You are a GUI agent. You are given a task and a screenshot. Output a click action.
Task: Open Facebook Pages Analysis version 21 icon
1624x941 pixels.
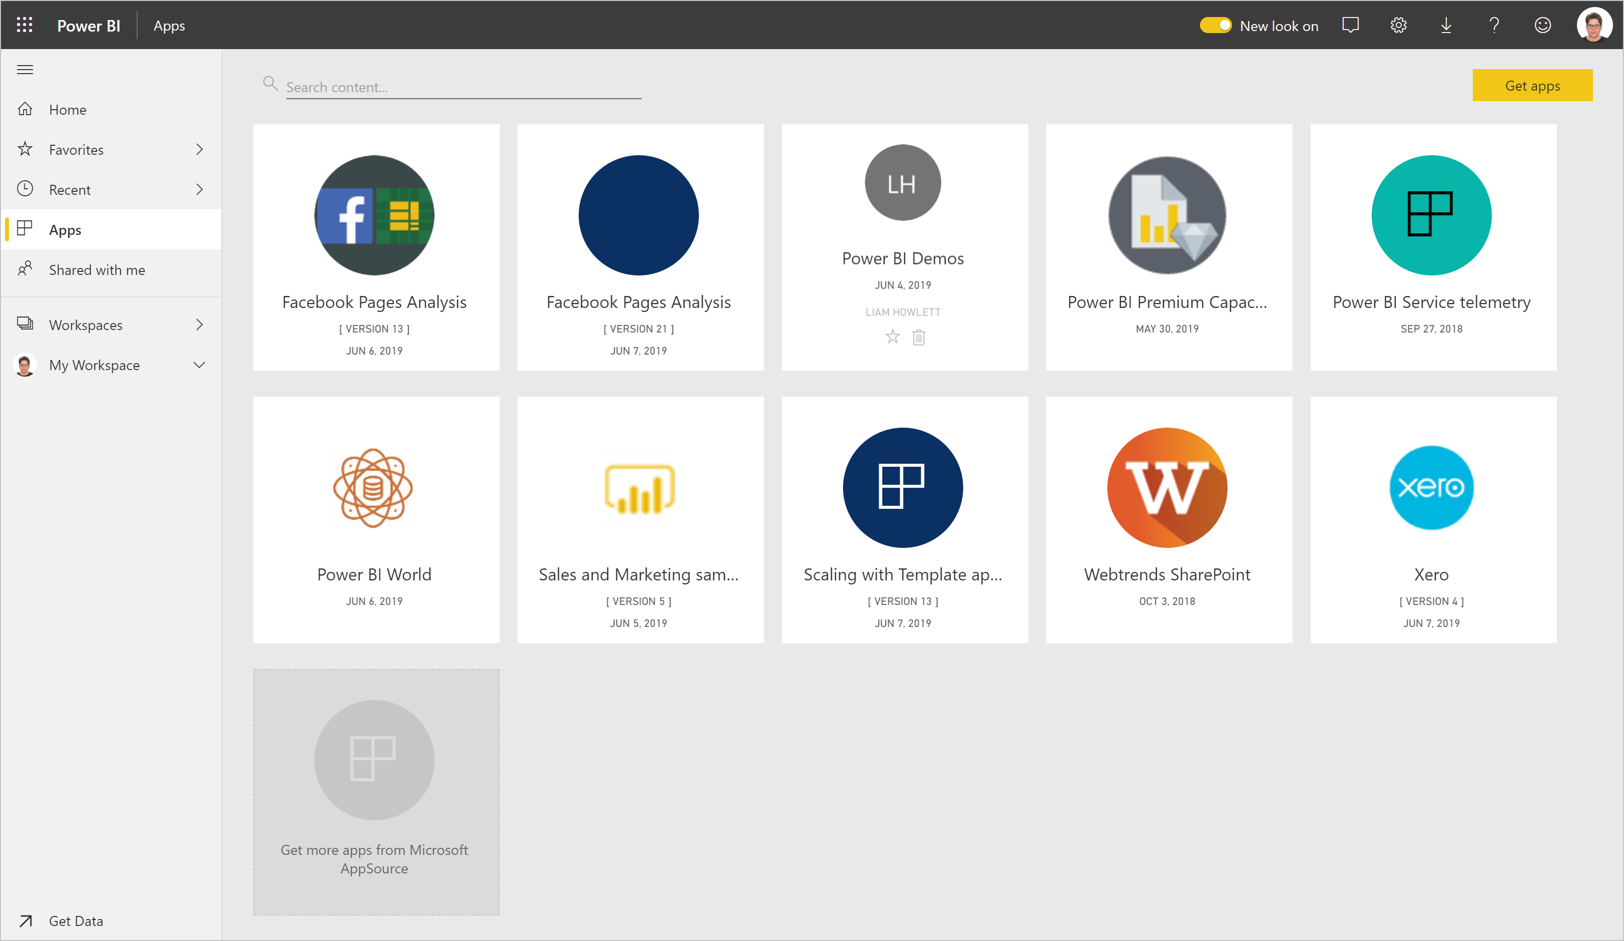(x=639, y=215)
